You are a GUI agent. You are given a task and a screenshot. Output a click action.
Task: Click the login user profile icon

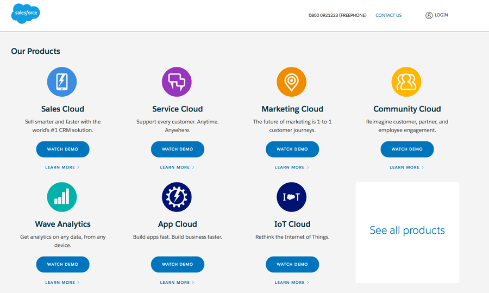pos(429,15)
